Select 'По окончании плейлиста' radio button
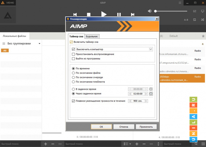The image size is (206, 147). pos(73,82)
